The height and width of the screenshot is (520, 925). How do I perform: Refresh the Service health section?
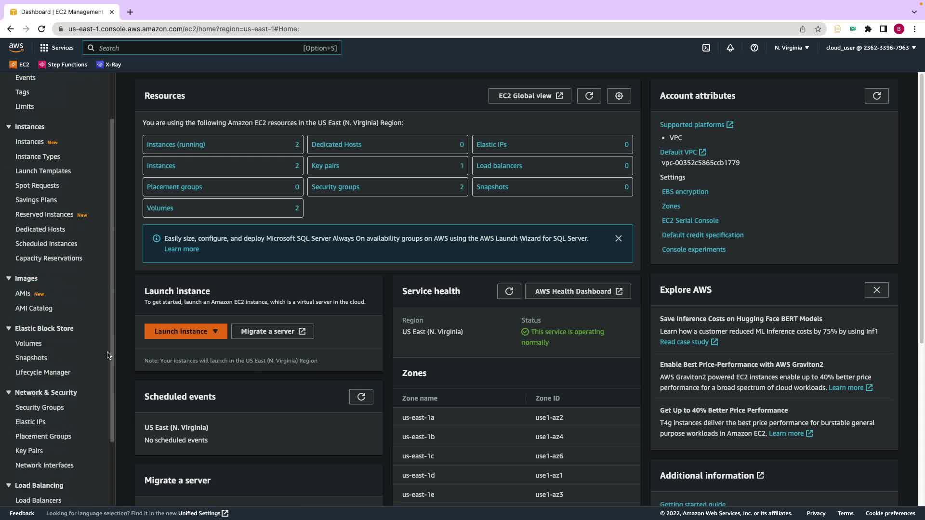tap(509, 291)
